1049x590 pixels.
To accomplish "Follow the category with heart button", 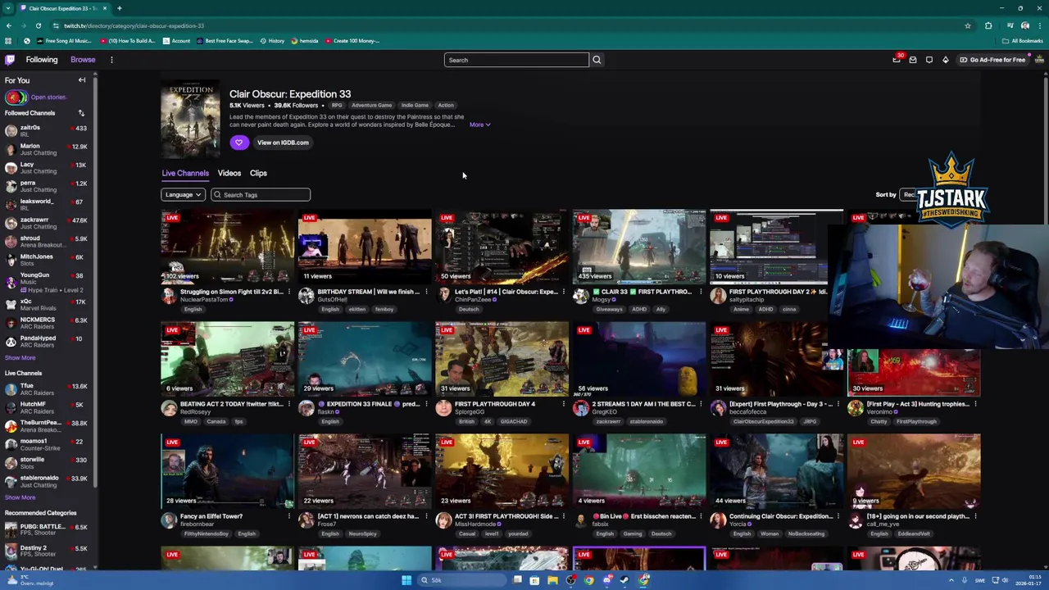I will coord(238,143).
